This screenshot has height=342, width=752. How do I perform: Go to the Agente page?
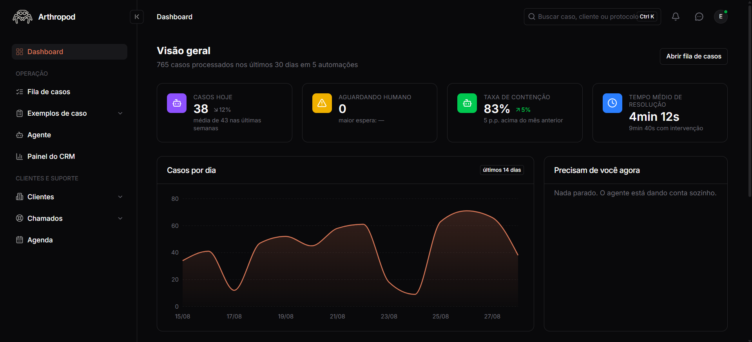(x=69, y=135)
